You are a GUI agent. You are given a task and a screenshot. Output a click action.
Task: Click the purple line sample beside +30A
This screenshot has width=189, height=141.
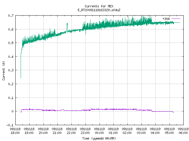click(x=176, y=19)
